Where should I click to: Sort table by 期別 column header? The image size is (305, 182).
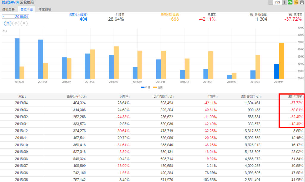click(x=22, y=96)
